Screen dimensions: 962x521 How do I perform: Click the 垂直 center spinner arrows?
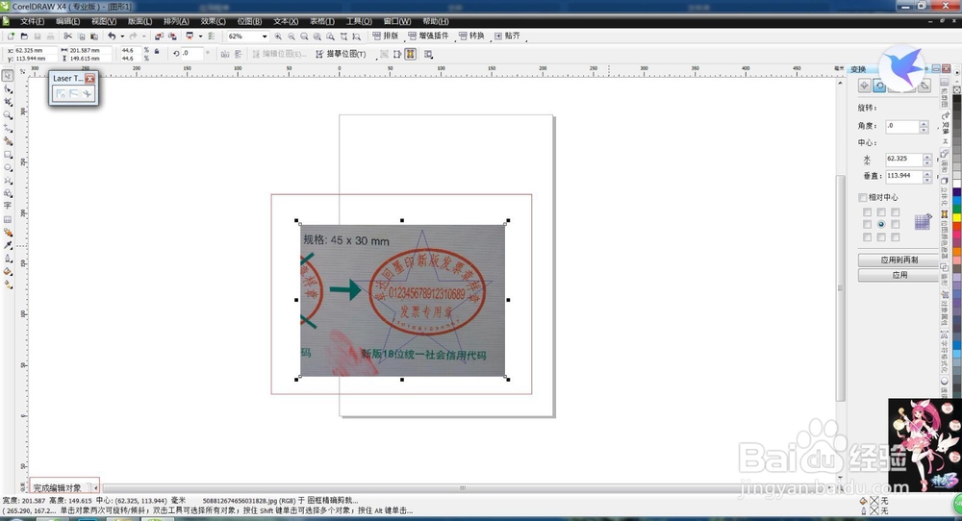pyautogui.click(x=927, y=177)
